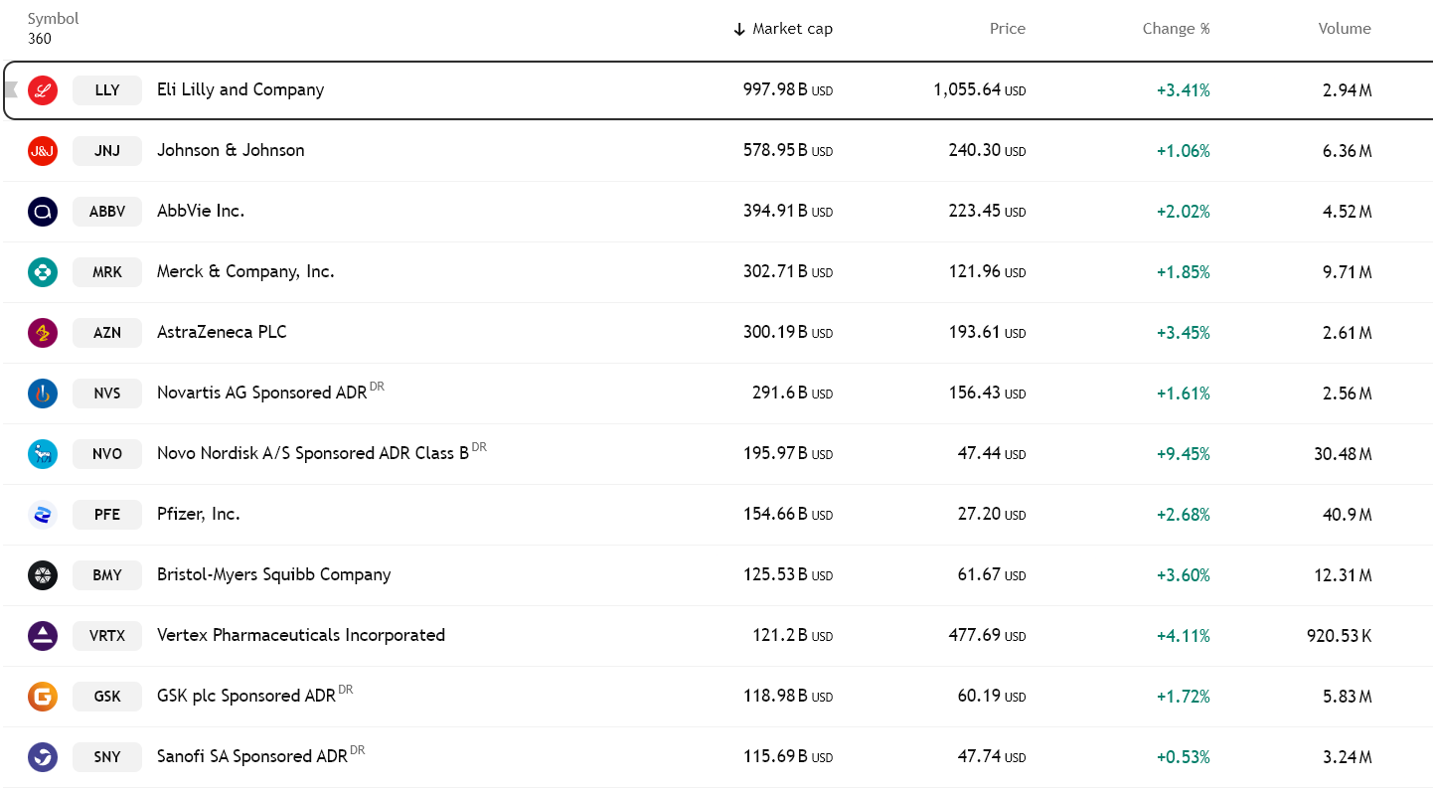Click the AstraZeneca logo icon
Screen dimensions: 1433x790
[42, 332]
